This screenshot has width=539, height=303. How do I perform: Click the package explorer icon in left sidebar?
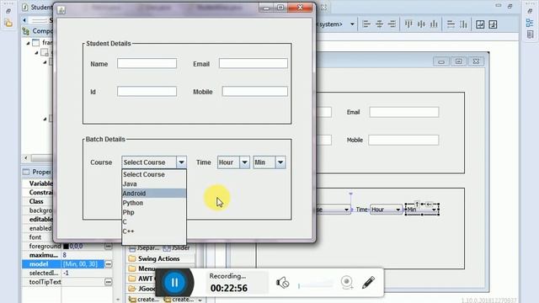pyautogui.click(x=8, y=23)
